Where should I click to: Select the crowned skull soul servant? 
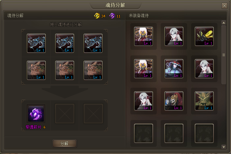pos(174,101)
